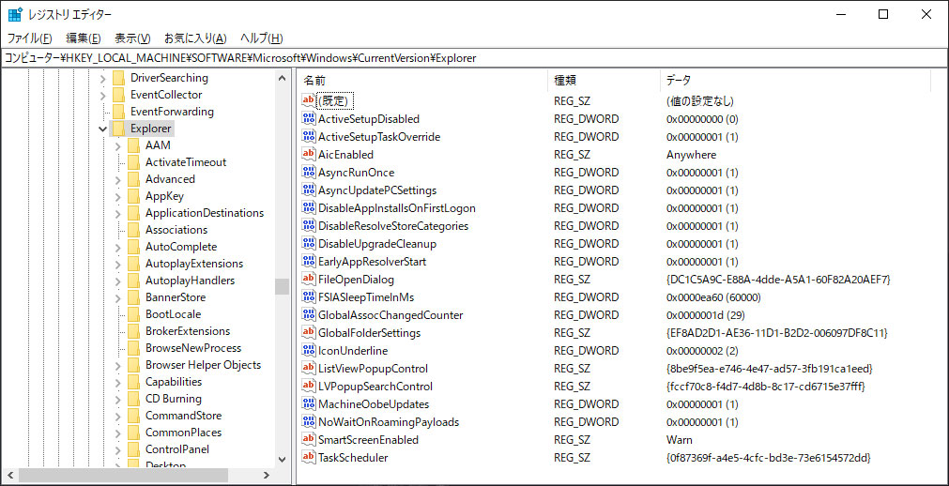Expand the Advanced subkey
949x486 pixels.
click(118, 179)
